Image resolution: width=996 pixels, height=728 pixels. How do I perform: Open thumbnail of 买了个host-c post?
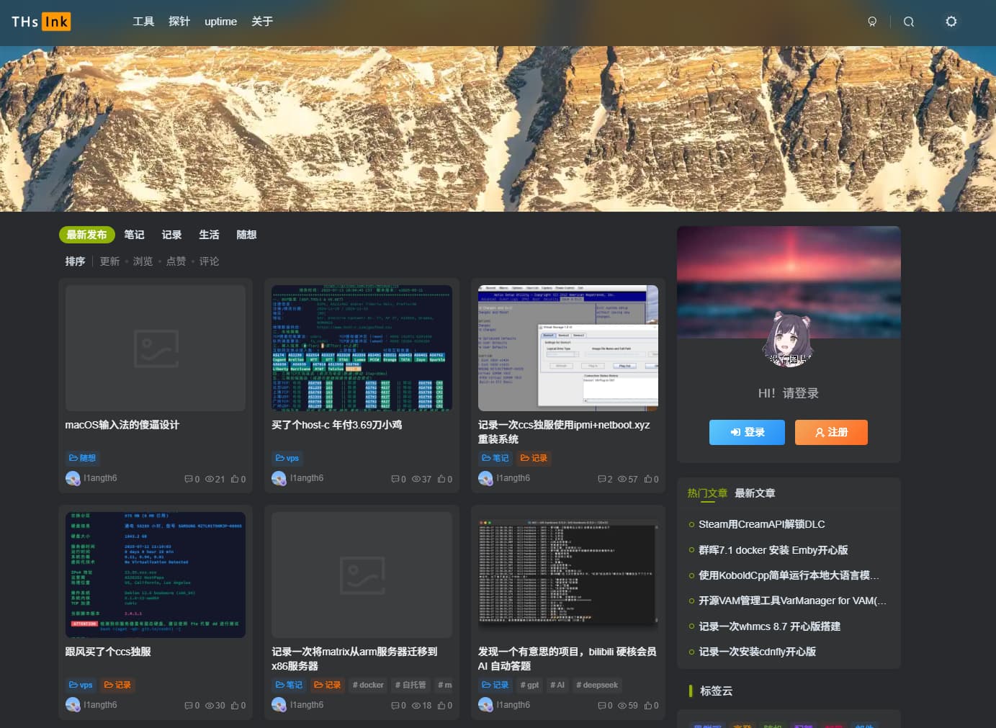(362, 348)
